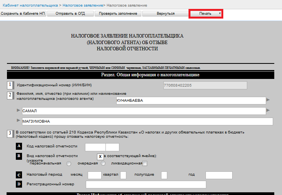This screenshot has width=282, height=195.
Task: Click the ИИН/БИН identification number field
Action: click(x=205, y=85)
